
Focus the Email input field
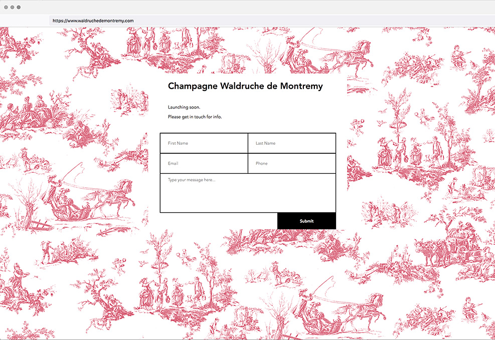(x=204, y=163)
